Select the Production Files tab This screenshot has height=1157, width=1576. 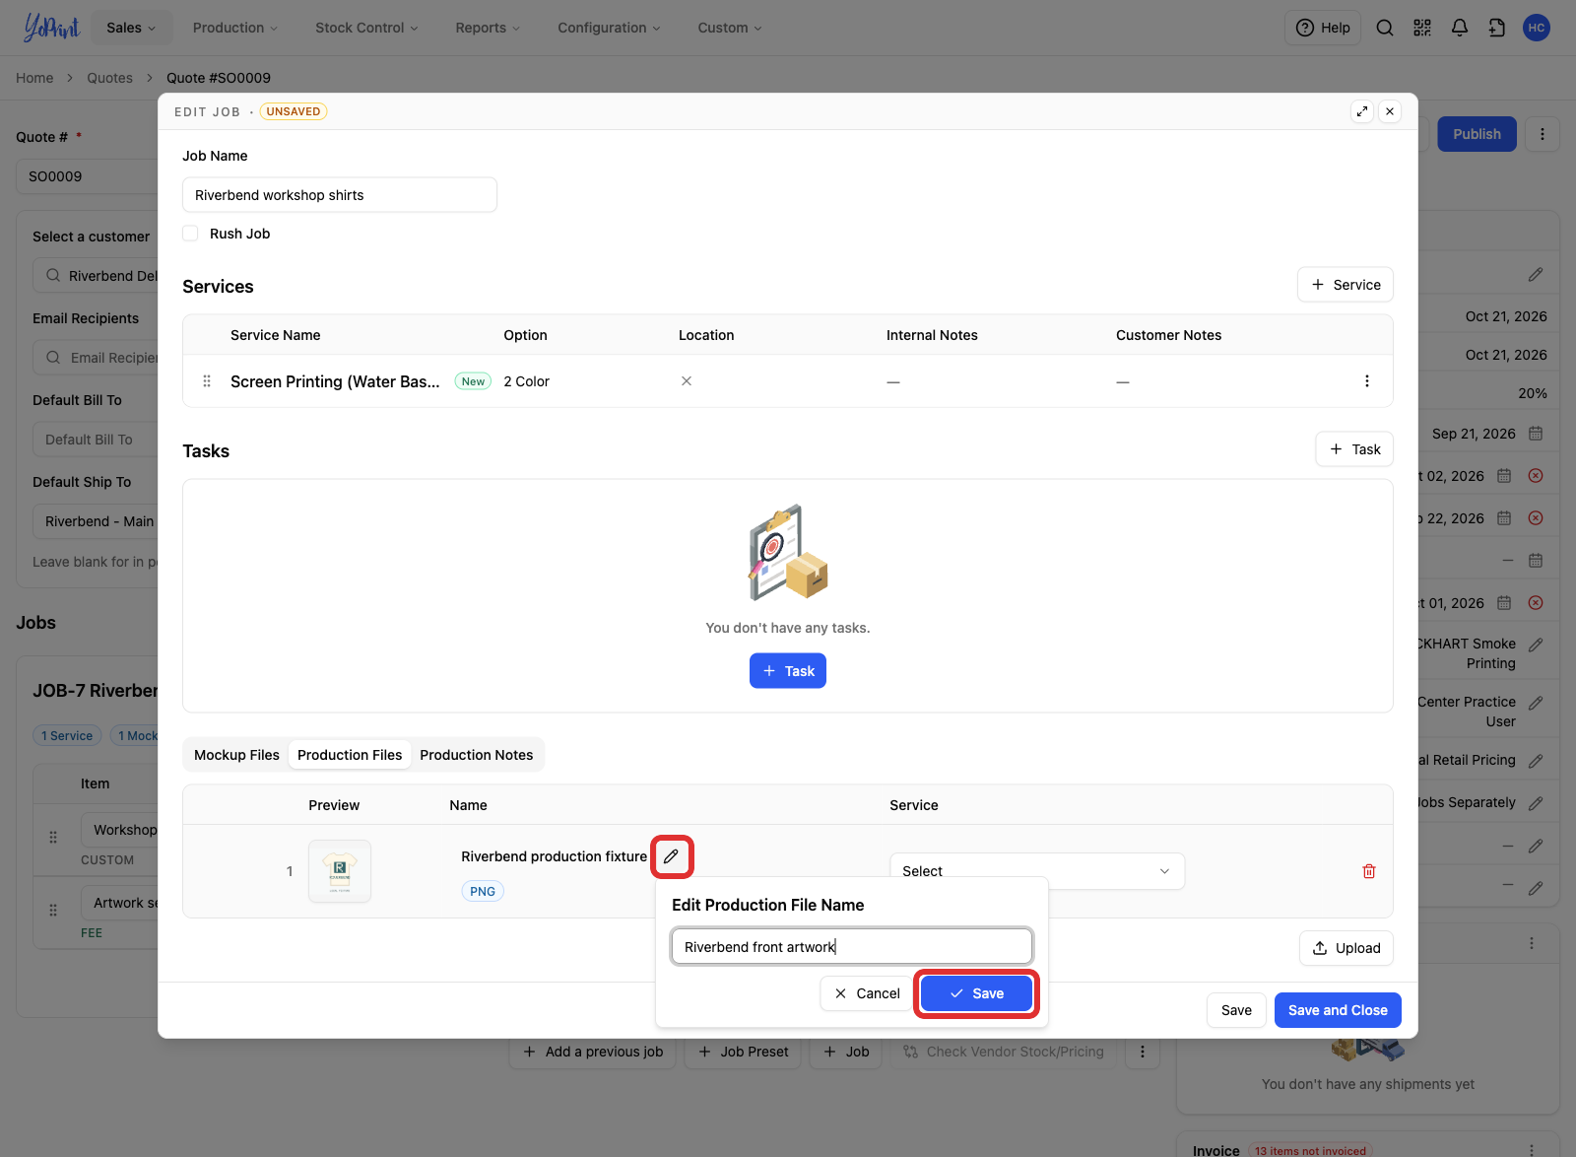tap(350, 755)
